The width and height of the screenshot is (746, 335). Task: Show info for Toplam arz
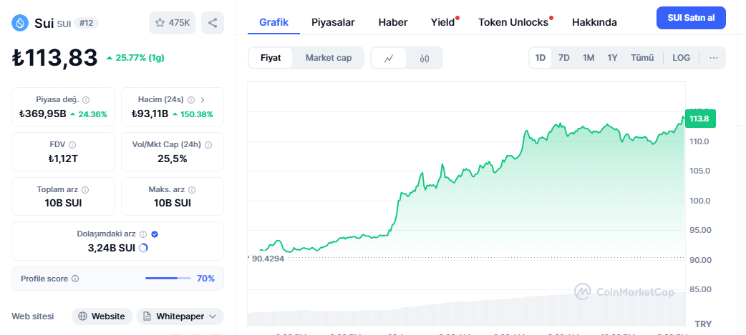[85, 190]
